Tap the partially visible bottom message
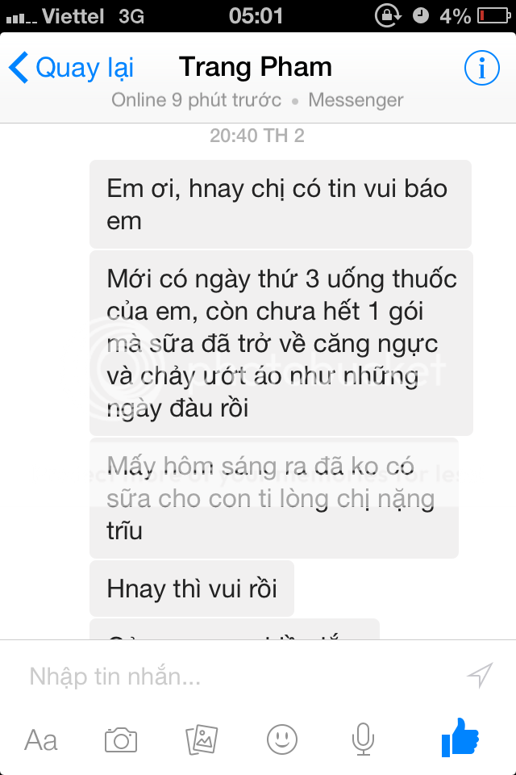 [235, 629]
